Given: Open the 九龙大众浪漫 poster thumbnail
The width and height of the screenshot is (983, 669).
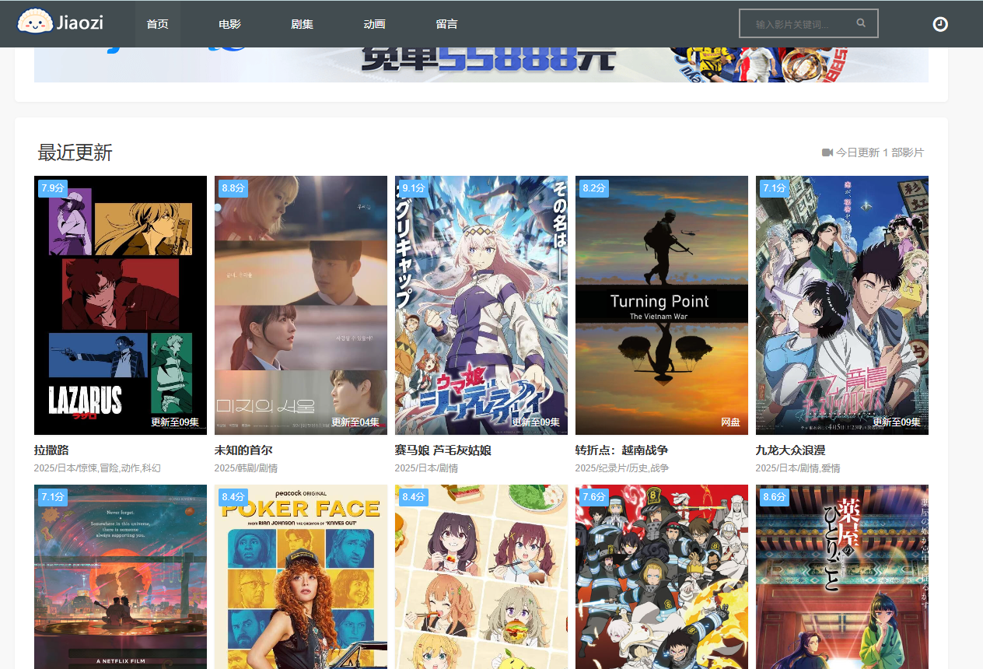Looking at the screenshot, I should 842,305.
